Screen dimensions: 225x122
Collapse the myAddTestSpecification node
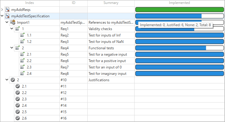click(x=2, y=16)
